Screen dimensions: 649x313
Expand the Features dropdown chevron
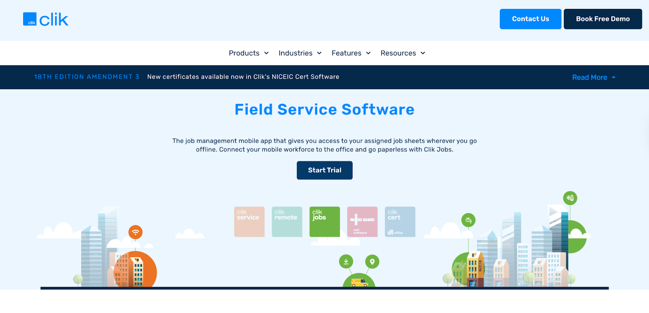pyautogui.click(x=368, y=53)
